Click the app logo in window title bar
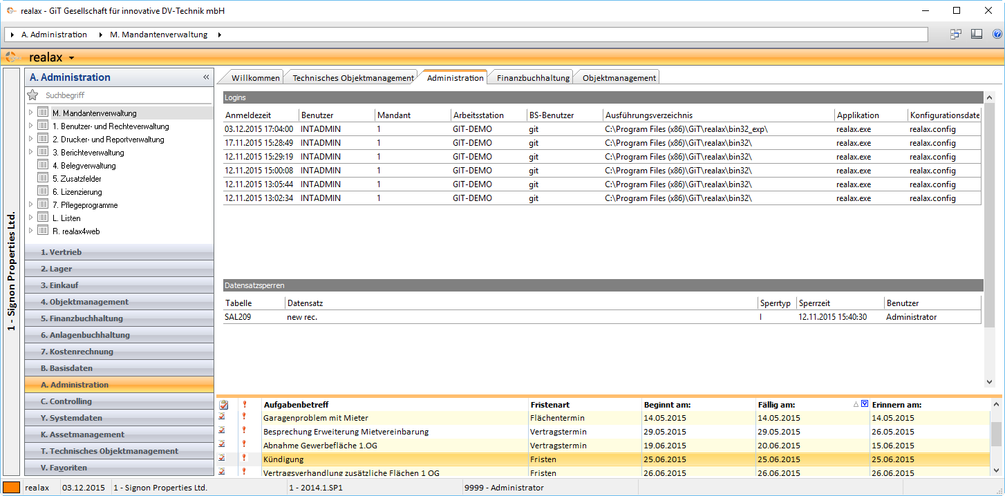Viewport: 1005px width, 496px height. coord(11,11)
